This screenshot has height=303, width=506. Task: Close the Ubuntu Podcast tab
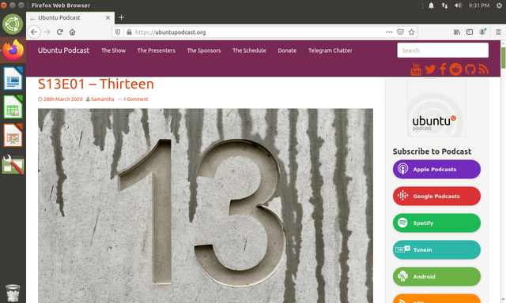point(108,17)
